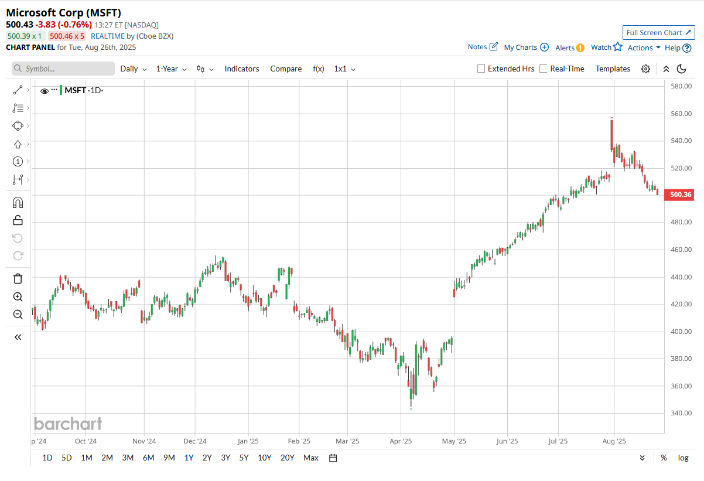Open the Notes editor
The width and height of the screenshot is (704, 481).
[483, 47]
